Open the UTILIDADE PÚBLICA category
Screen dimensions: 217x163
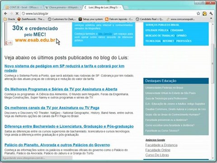(x=157, y=30)
